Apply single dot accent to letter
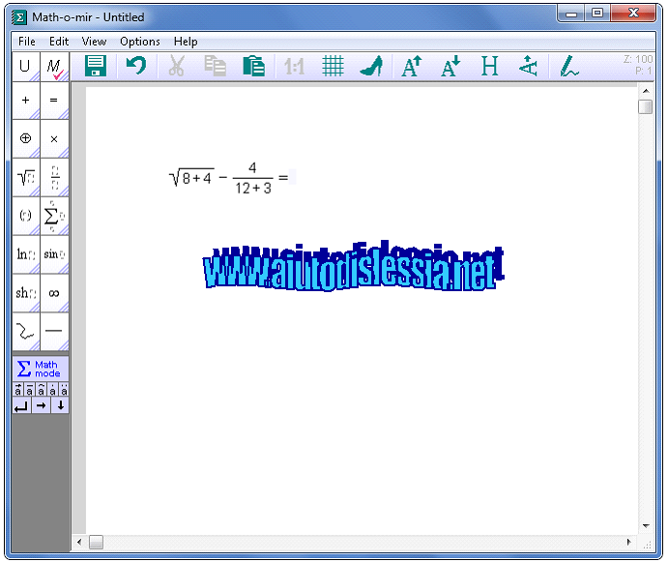Viewport: 668px width, 562px height. pyautogui.click(x=52, y=390)
